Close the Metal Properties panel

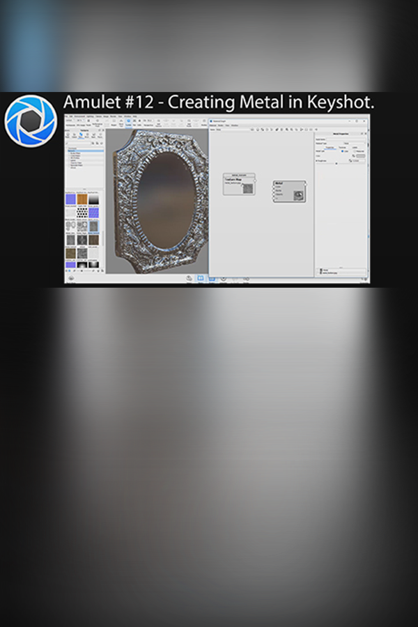click(x=366, y=134)
